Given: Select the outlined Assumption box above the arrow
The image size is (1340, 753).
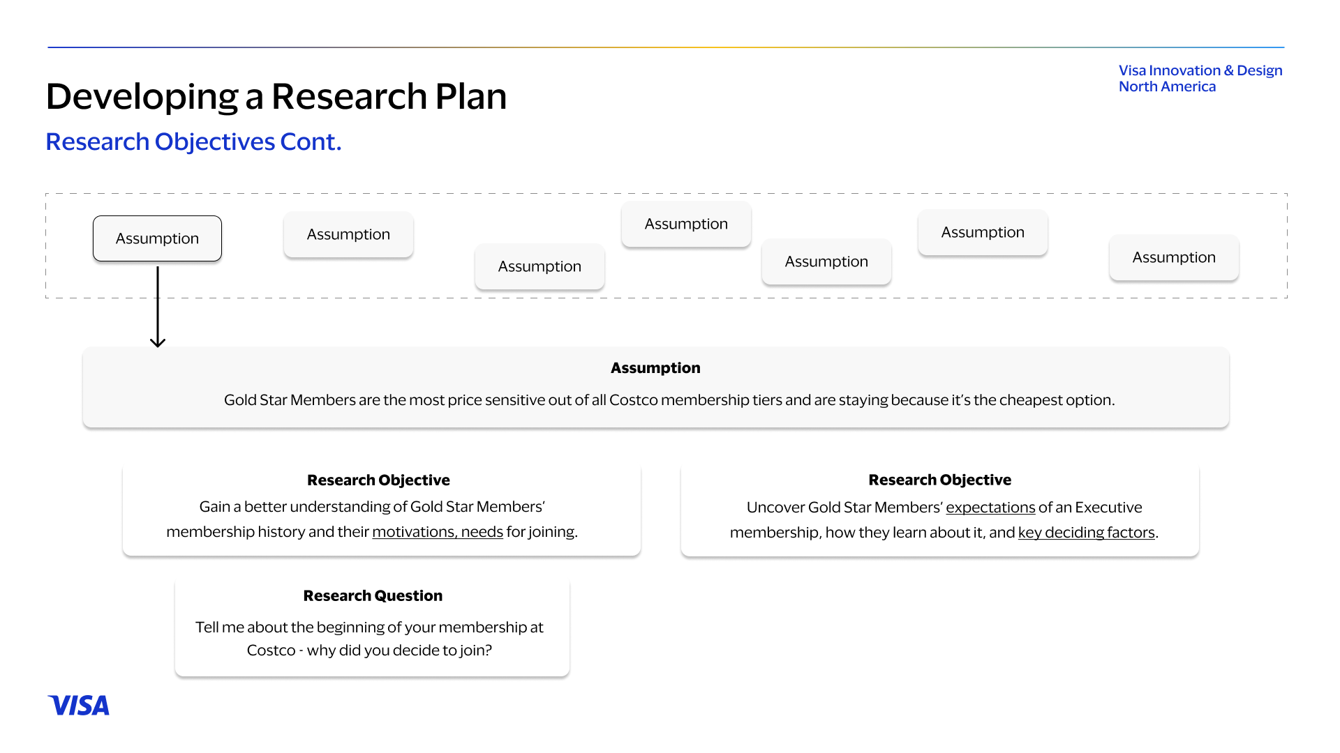Looking at the screenshot, I should (157, 238).
